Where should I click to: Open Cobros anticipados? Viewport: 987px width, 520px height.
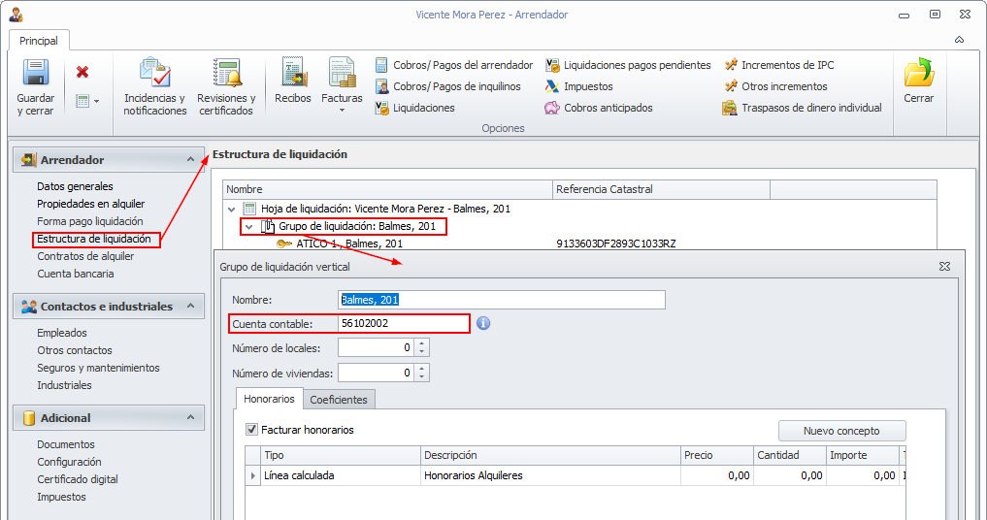click(x=599, y=108)
